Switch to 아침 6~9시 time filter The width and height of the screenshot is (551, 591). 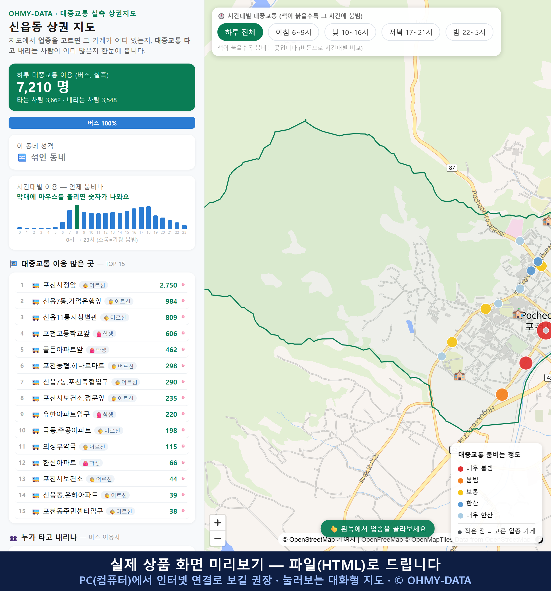[x=294, y=32]
